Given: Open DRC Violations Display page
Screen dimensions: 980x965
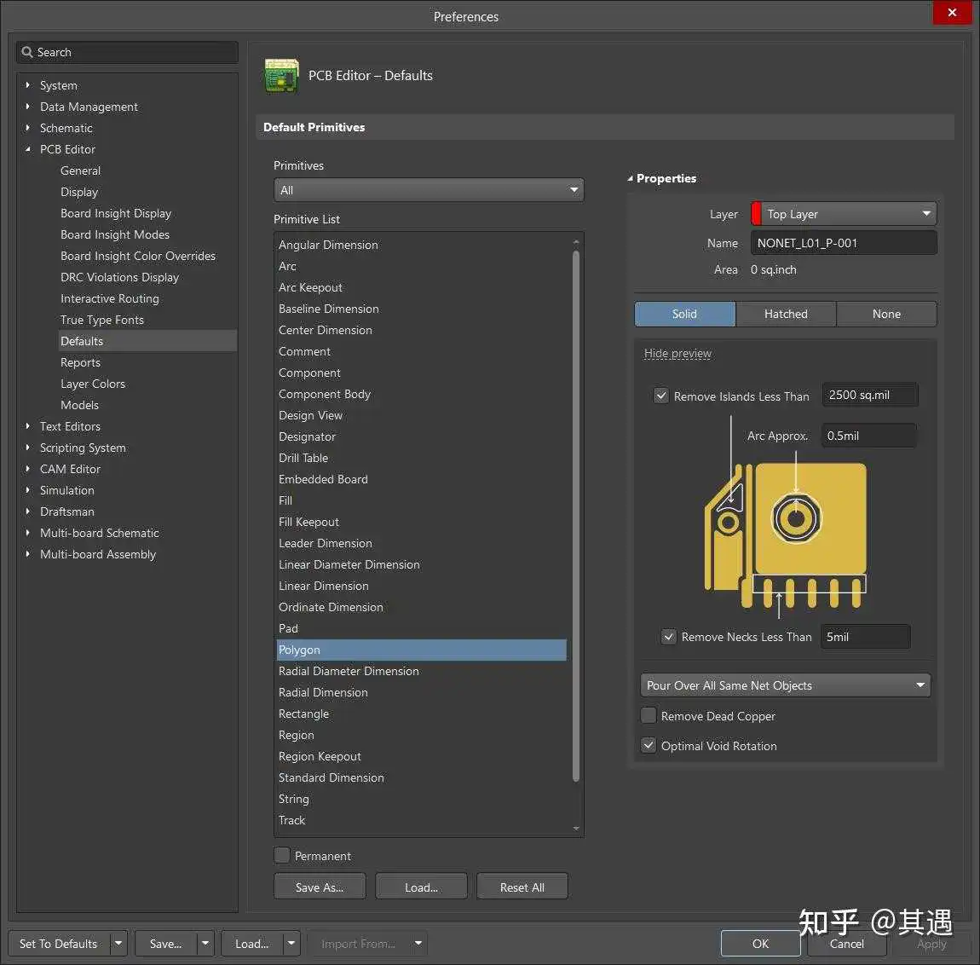Looking at the screenshot, I should 119,277.
